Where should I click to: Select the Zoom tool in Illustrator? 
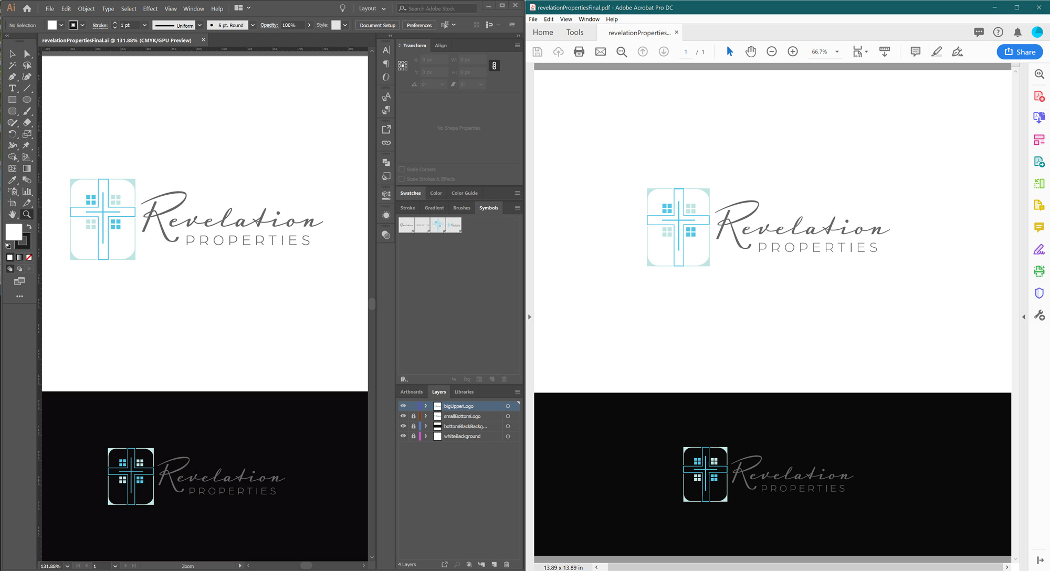(x=27, y=214)
